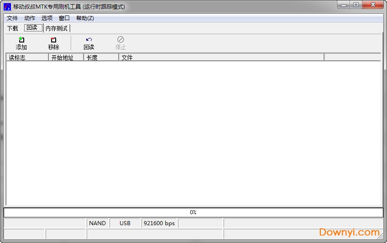Click the 0% progress bar
Screen dimensions: 387x243
pos(193,212)
